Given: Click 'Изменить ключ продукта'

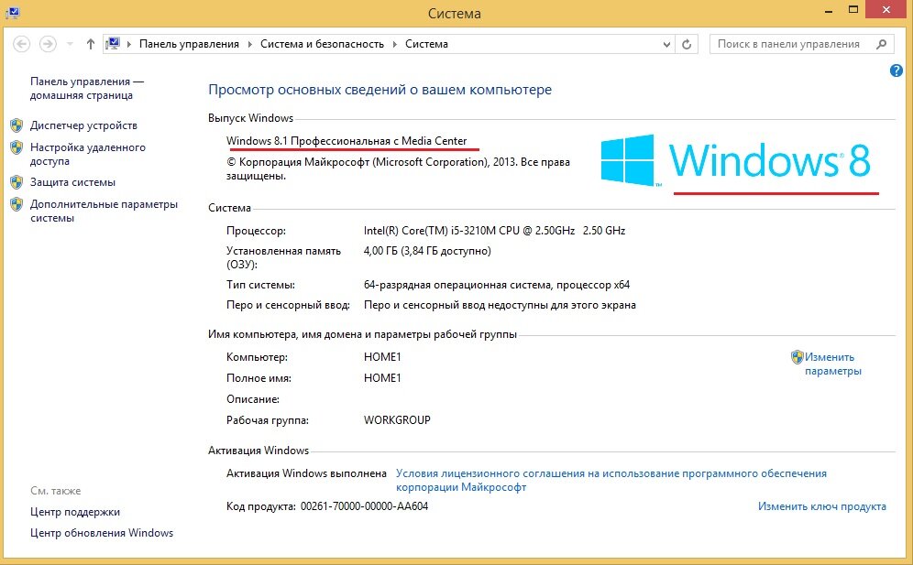Looking at the screenshot, I should pos(821,506).
